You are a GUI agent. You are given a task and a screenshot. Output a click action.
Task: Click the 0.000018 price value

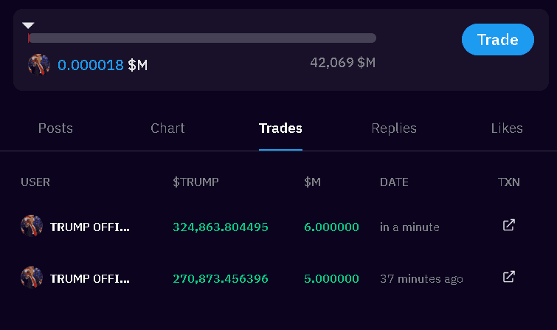(x=91, y=65)
